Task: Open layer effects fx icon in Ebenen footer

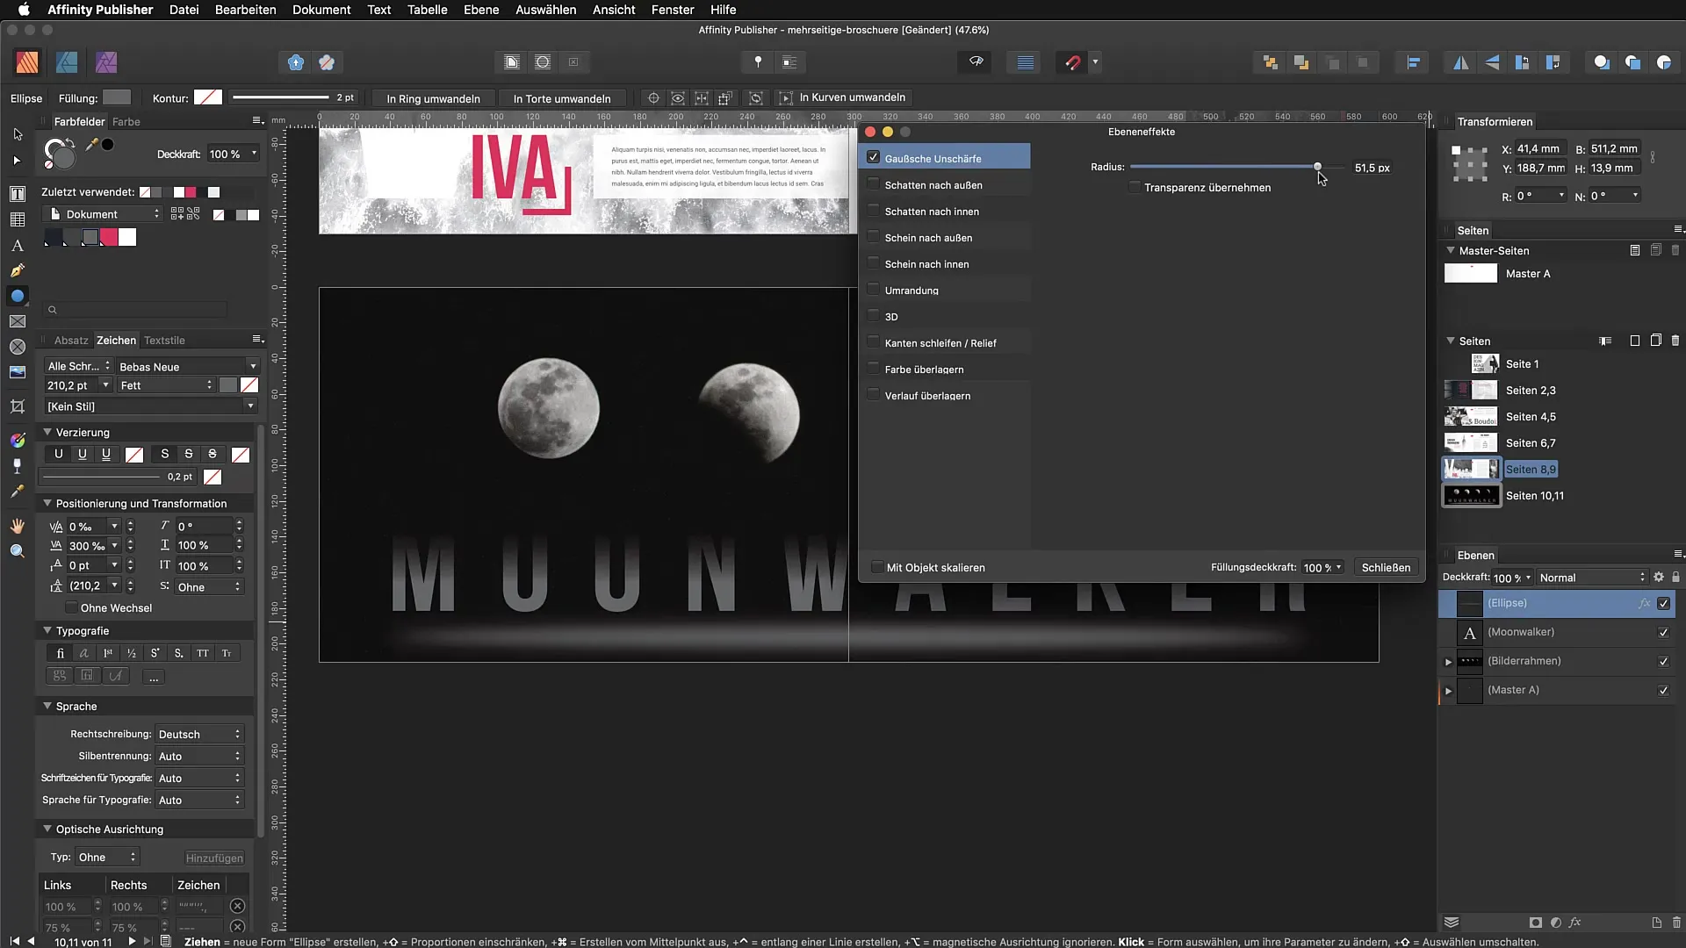Action: click(1575, 923)
